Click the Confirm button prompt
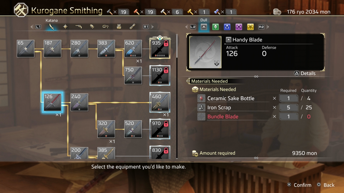The image size is (344, 193). point(299,185)
